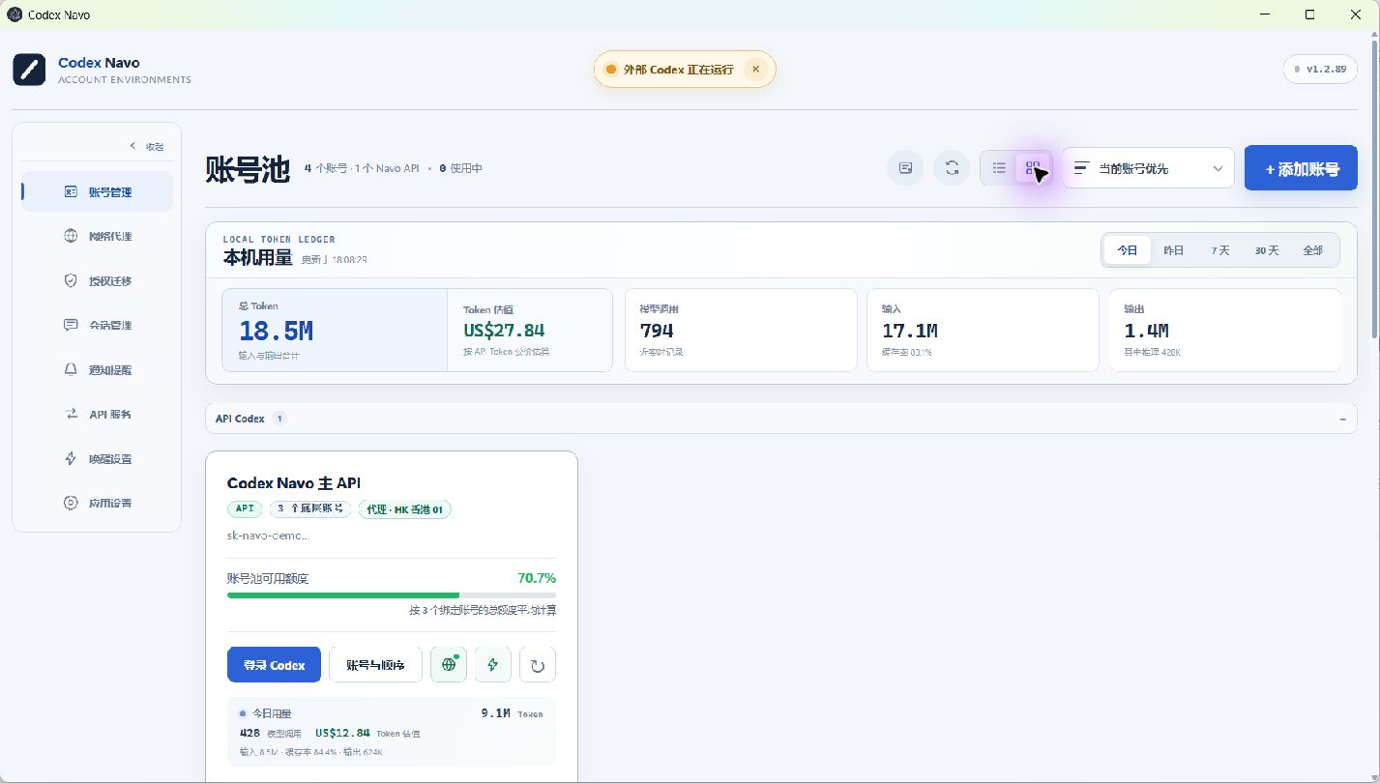Open 应用设置 gear item in sidebar
The height and width of the screenshot is (783, 1380).
coord(97,503)
